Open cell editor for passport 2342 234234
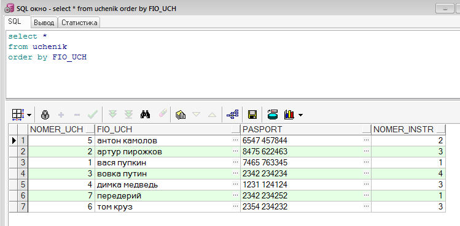This screenshot has height=226, width=460. coord(366,173)
